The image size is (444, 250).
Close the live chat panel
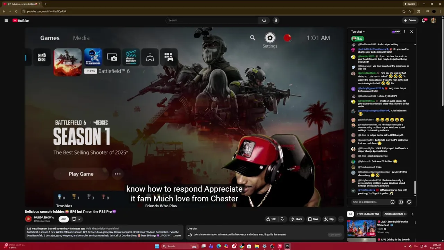(411, 32)
